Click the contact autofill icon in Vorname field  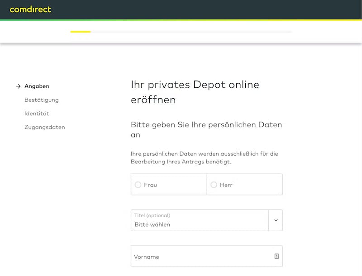click(x=276, y=256)
